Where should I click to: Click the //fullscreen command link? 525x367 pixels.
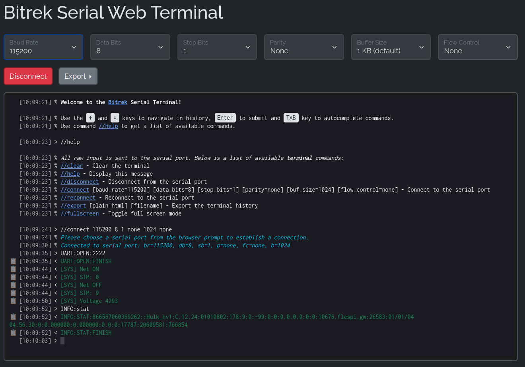pos(80,214)
